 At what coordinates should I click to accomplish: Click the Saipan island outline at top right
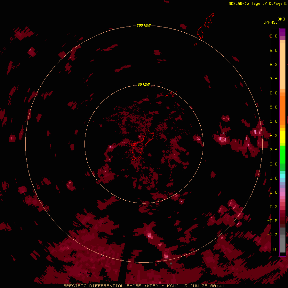209,20
